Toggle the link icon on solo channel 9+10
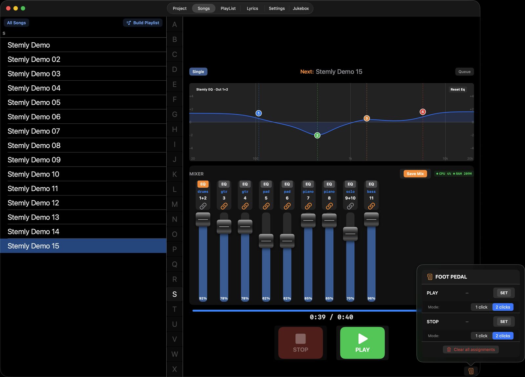 pos(350,206)
